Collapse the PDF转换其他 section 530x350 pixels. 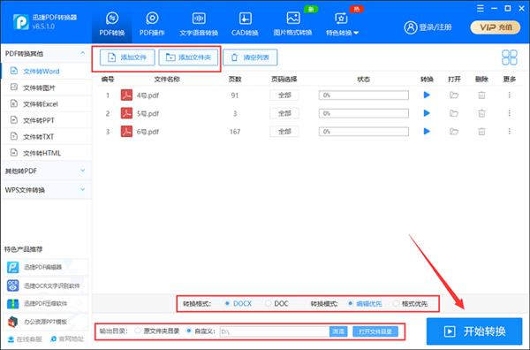click(x=82, y=53)
